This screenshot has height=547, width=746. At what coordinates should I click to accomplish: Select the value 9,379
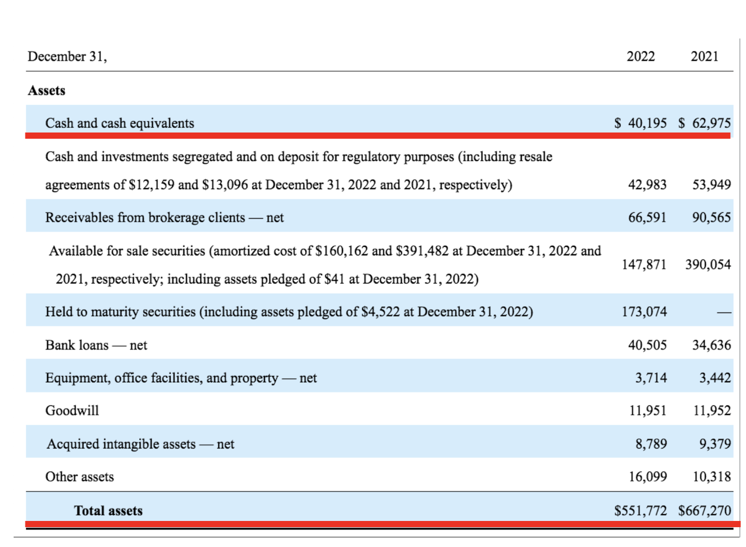click(x=715, y=444)
